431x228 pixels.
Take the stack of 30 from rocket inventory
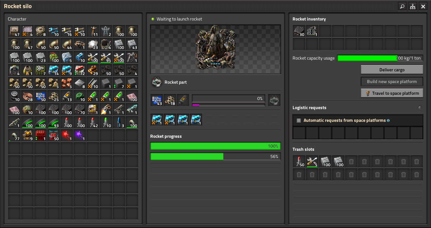click(x=299, y=31)
